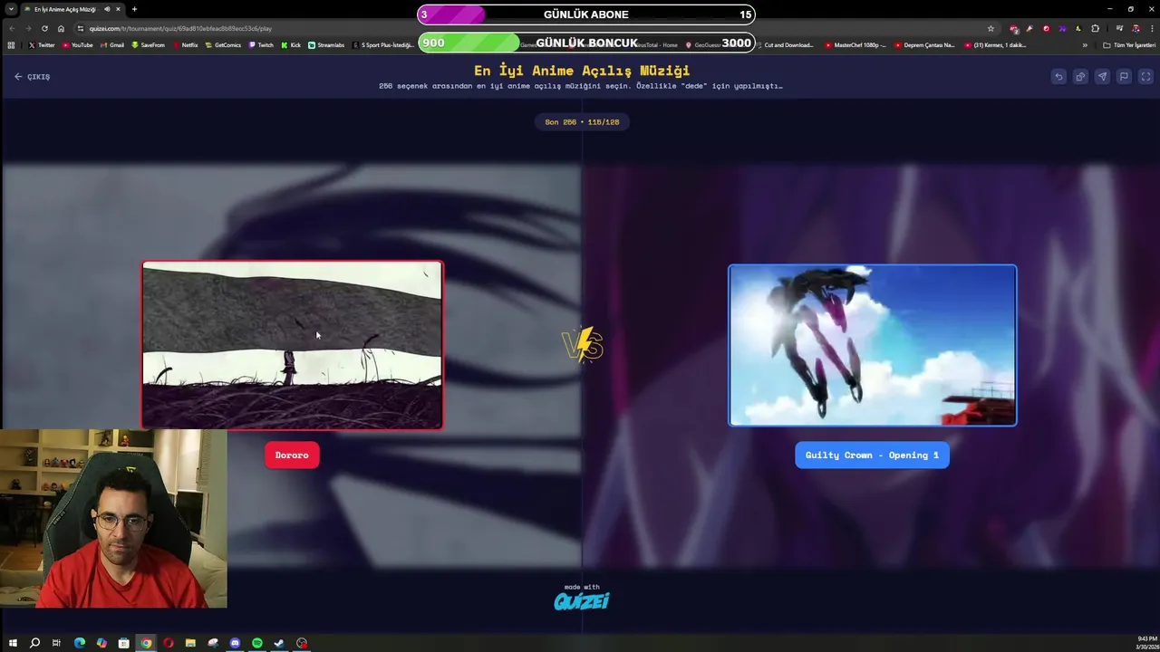Open the Chrome profile avatar
This screenshot has height=652, width=1160.
coord(1136,28)
